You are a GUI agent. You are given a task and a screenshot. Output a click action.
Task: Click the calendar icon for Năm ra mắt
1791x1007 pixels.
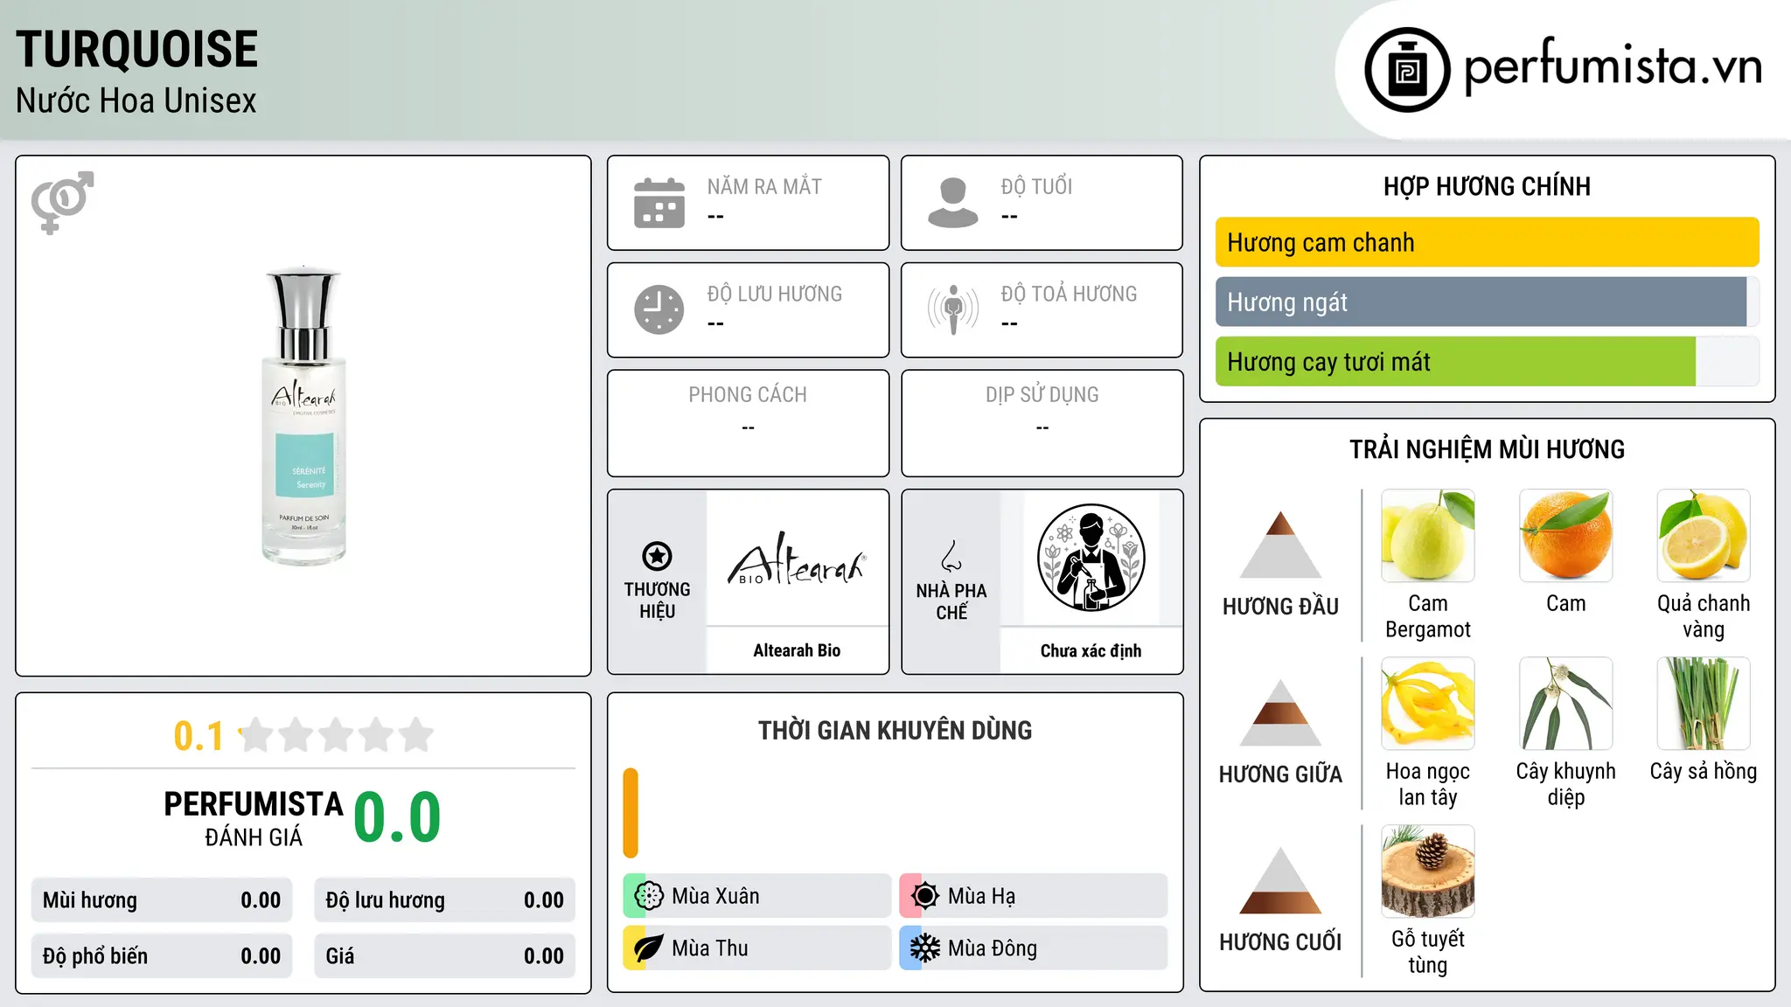pos(659,203)
